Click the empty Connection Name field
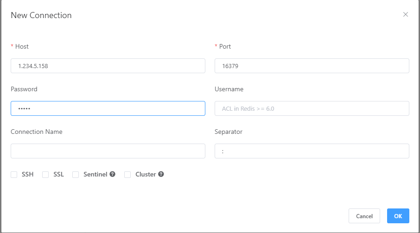The width and height of the screenshot is (420, 233). click(x=108, y=151)
